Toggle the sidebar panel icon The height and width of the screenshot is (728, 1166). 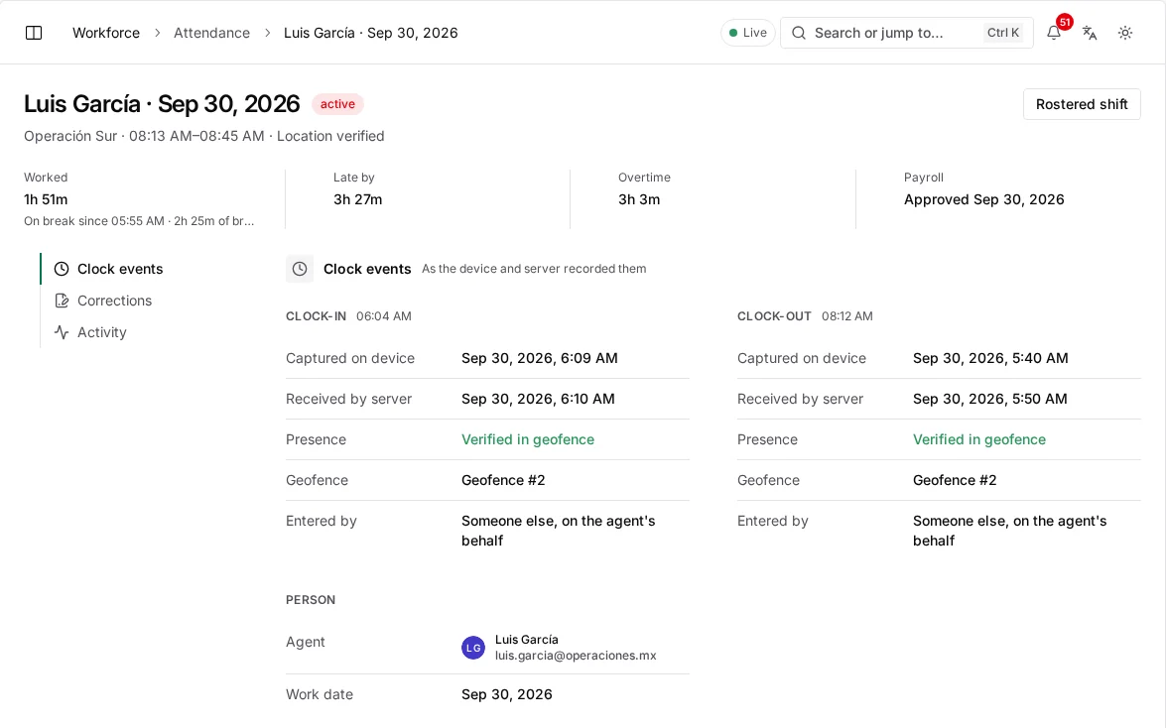pyautogui.click(x=34, y=33)
